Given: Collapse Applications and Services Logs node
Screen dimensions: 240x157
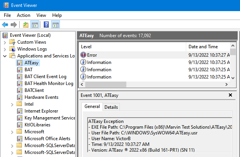Looking at the screenshot, I should 5,56.
